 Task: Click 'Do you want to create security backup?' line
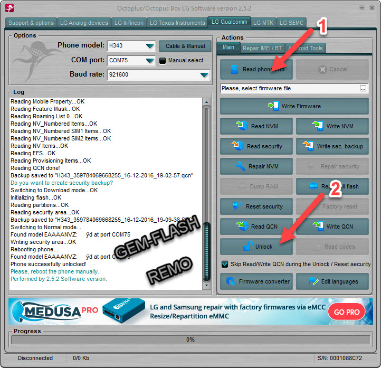click(62, 183)
